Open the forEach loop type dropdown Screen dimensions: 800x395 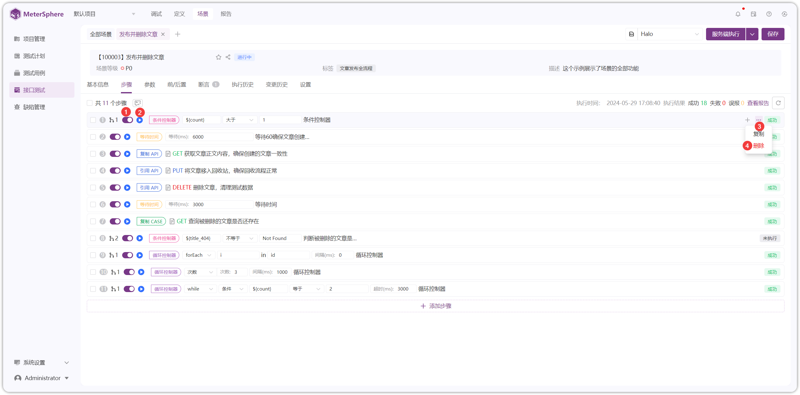click(x=198, y=255)
